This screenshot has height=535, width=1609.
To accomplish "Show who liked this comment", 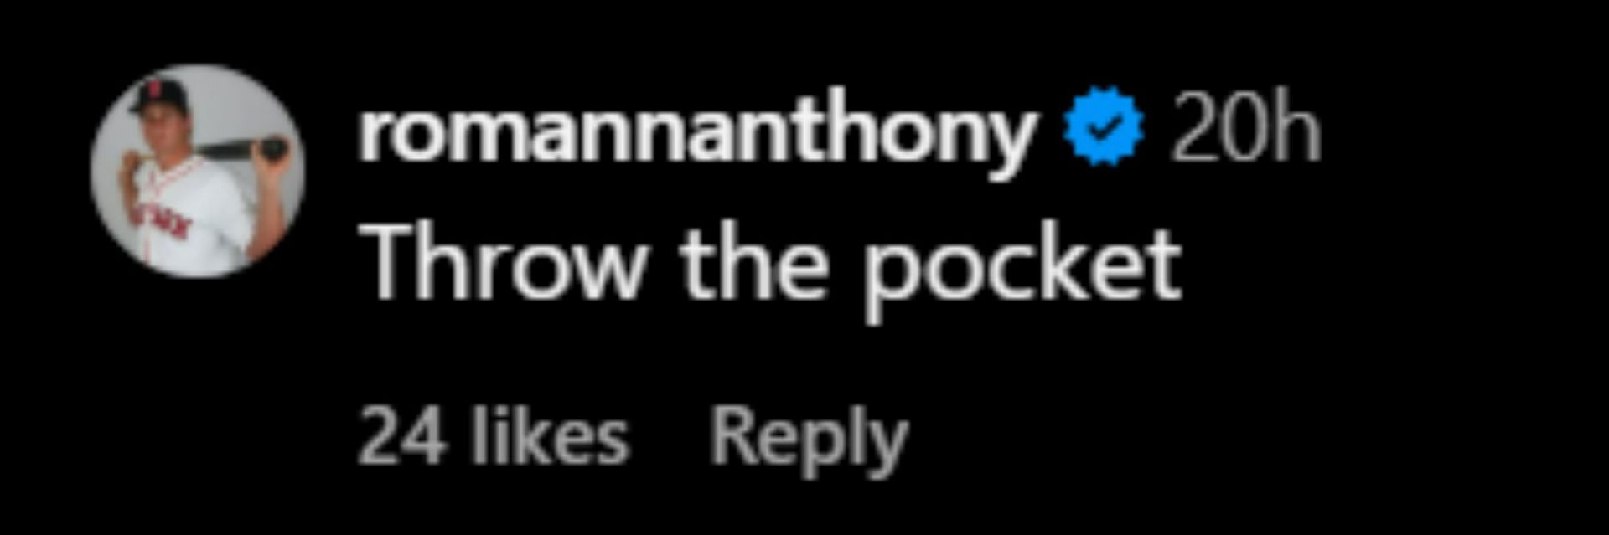I will (x=494, y=436).
